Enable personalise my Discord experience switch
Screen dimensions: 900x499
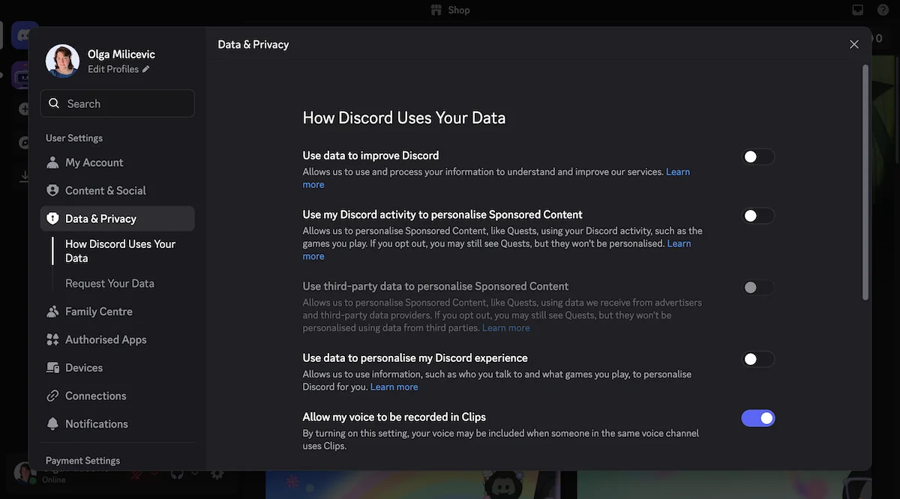(x=757, y=360)
